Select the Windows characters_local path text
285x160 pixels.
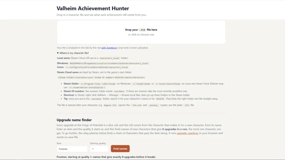click(109, 64)
